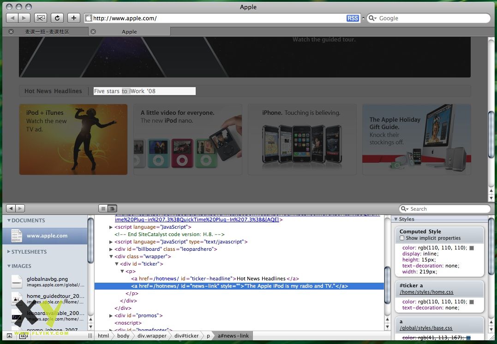Screen dimensions: 497x344
Task: Select the a id="news-link" DOM row
Action: pos(240,286)
